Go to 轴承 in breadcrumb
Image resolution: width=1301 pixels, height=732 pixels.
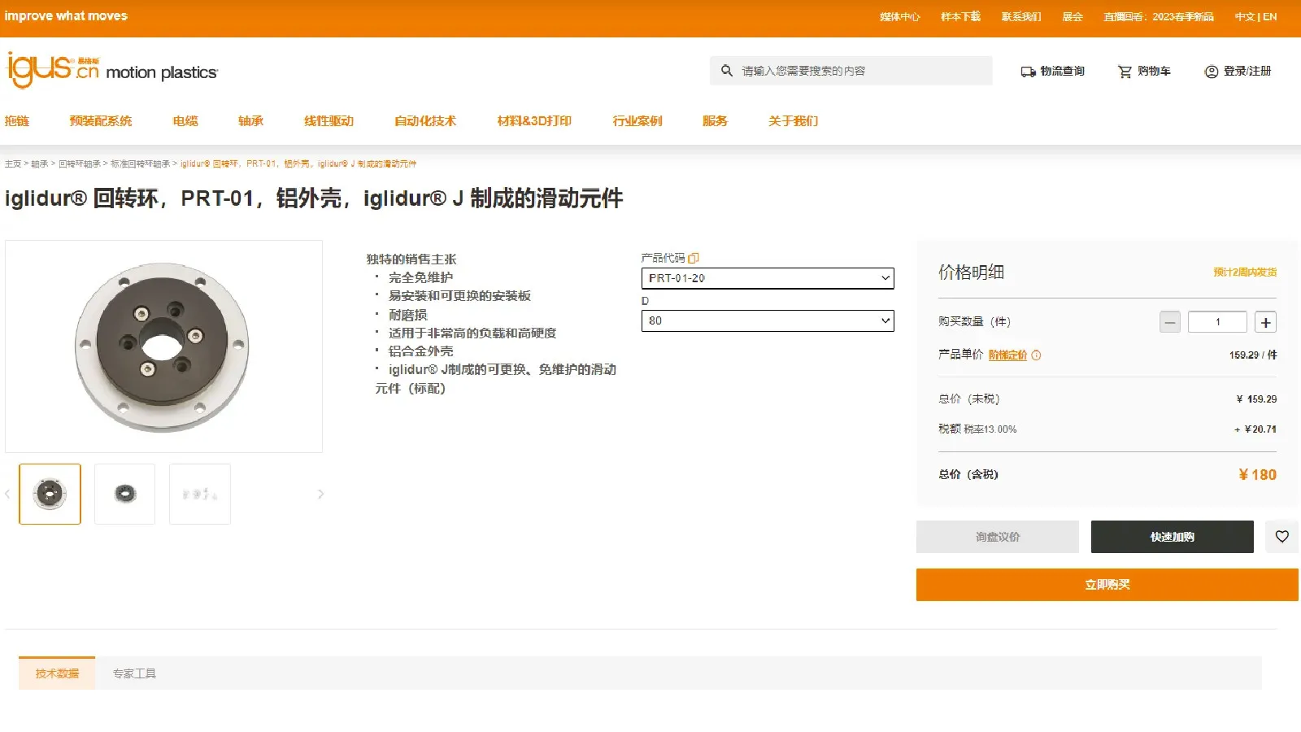(x=40, y=164)
